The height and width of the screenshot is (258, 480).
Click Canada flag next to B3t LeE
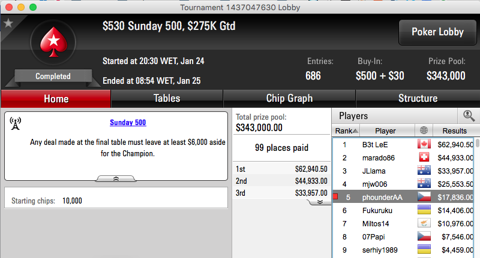point(424,144)
